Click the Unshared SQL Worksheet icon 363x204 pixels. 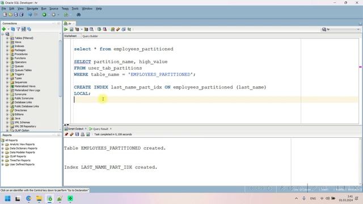112,29
